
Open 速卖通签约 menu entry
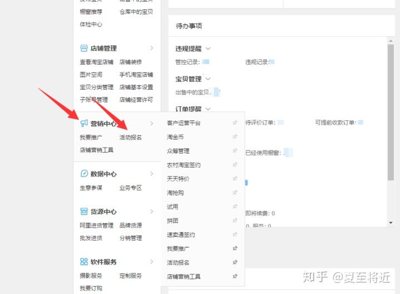(181, 234)
